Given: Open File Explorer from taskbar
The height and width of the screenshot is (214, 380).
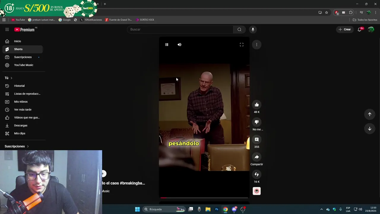Looking at the screenshot, I should (208, 209).
